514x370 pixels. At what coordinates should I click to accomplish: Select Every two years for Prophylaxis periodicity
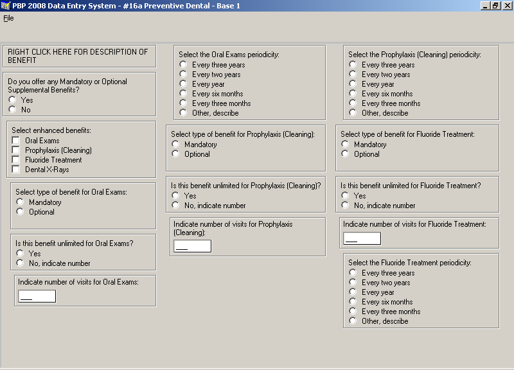353,74
